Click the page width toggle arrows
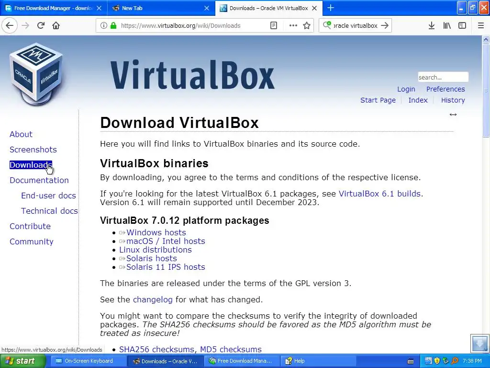Image resolution: width=490 pixels, height=368 pixels. click(453, 115)
